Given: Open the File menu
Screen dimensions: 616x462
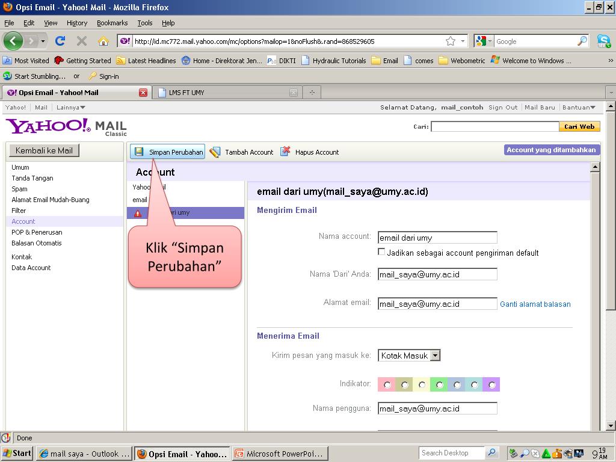Looking at the screenshot, I should coord(9,23).
